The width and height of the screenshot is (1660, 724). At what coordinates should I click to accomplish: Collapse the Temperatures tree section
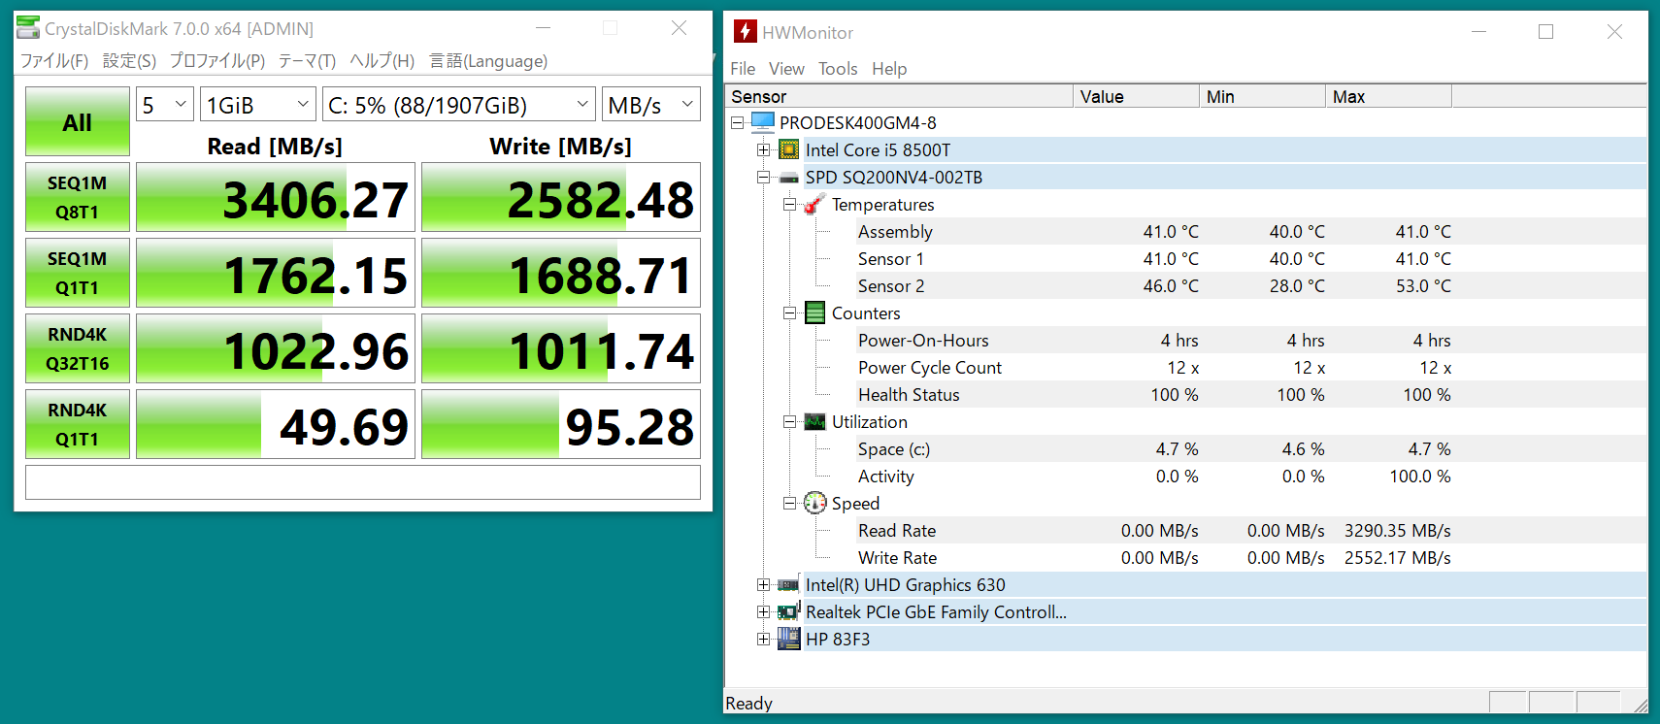click(x=790, y=205)
